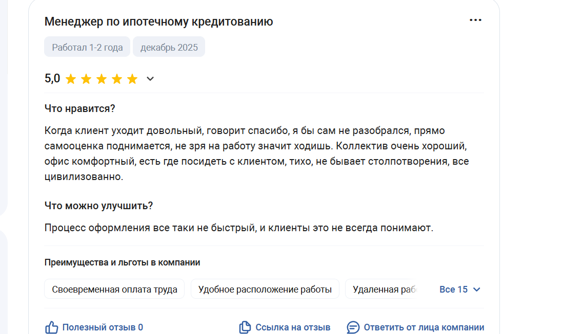
Task: Select 'Своевременная оплата труда' benefit tag
Action: coord(114,290)
